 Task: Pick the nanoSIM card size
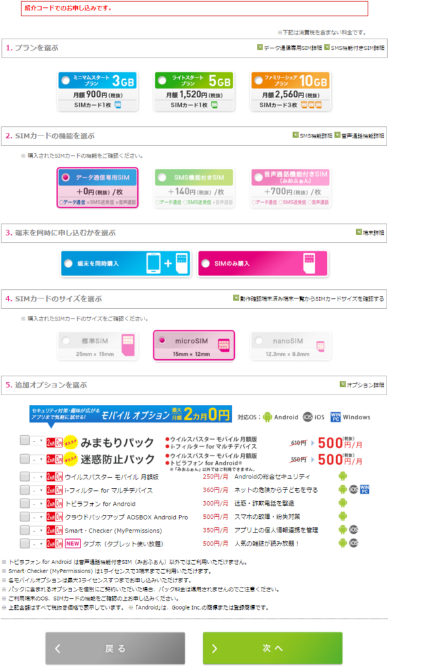(x=290, y=345)
